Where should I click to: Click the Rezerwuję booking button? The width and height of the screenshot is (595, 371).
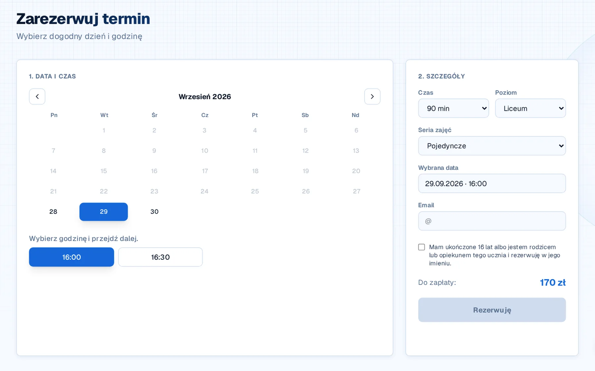[492, 310]
